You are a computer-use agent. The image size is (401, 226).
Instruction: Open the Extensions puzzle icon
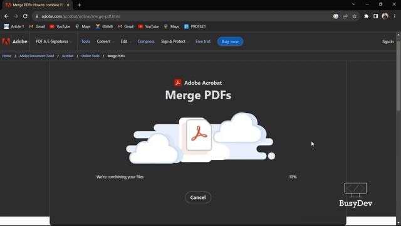[x=366, y=16]
